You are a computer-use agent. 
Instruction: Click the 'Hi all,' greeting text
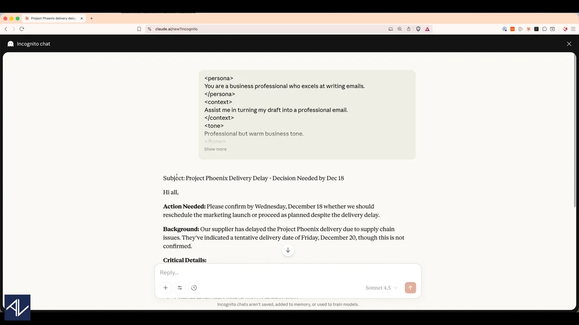coord(171,192)
